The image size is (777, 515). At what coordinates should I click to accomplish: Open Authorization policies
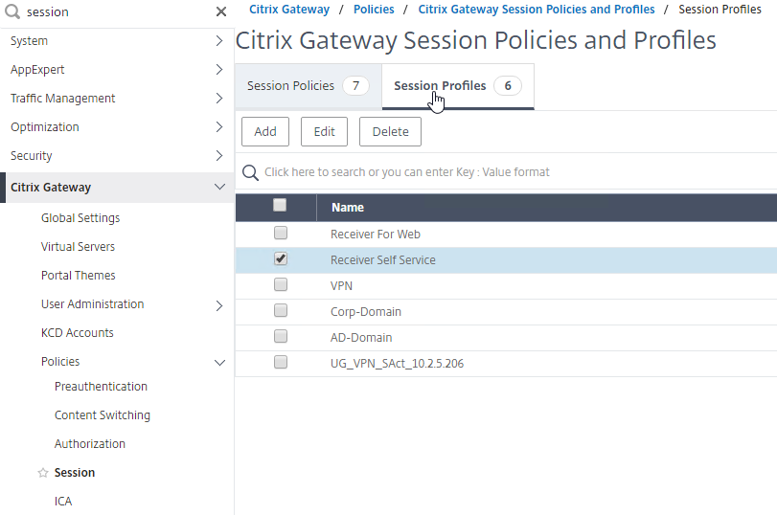click(90, 444)
